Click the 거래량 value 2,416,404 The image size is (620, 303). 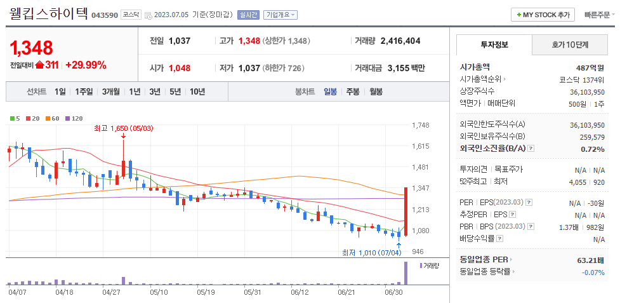click(400, 41)
